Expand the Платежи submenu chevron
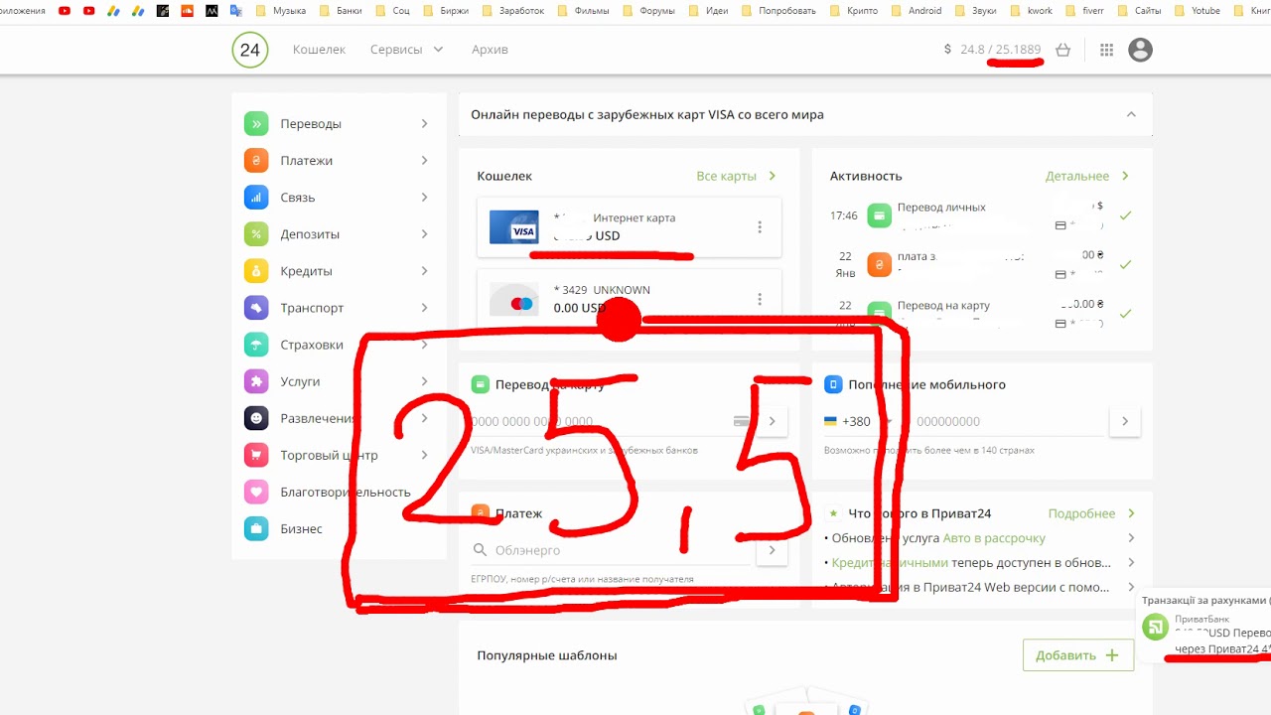This screenshot has height=715, width=1271. tap(424, 161)
